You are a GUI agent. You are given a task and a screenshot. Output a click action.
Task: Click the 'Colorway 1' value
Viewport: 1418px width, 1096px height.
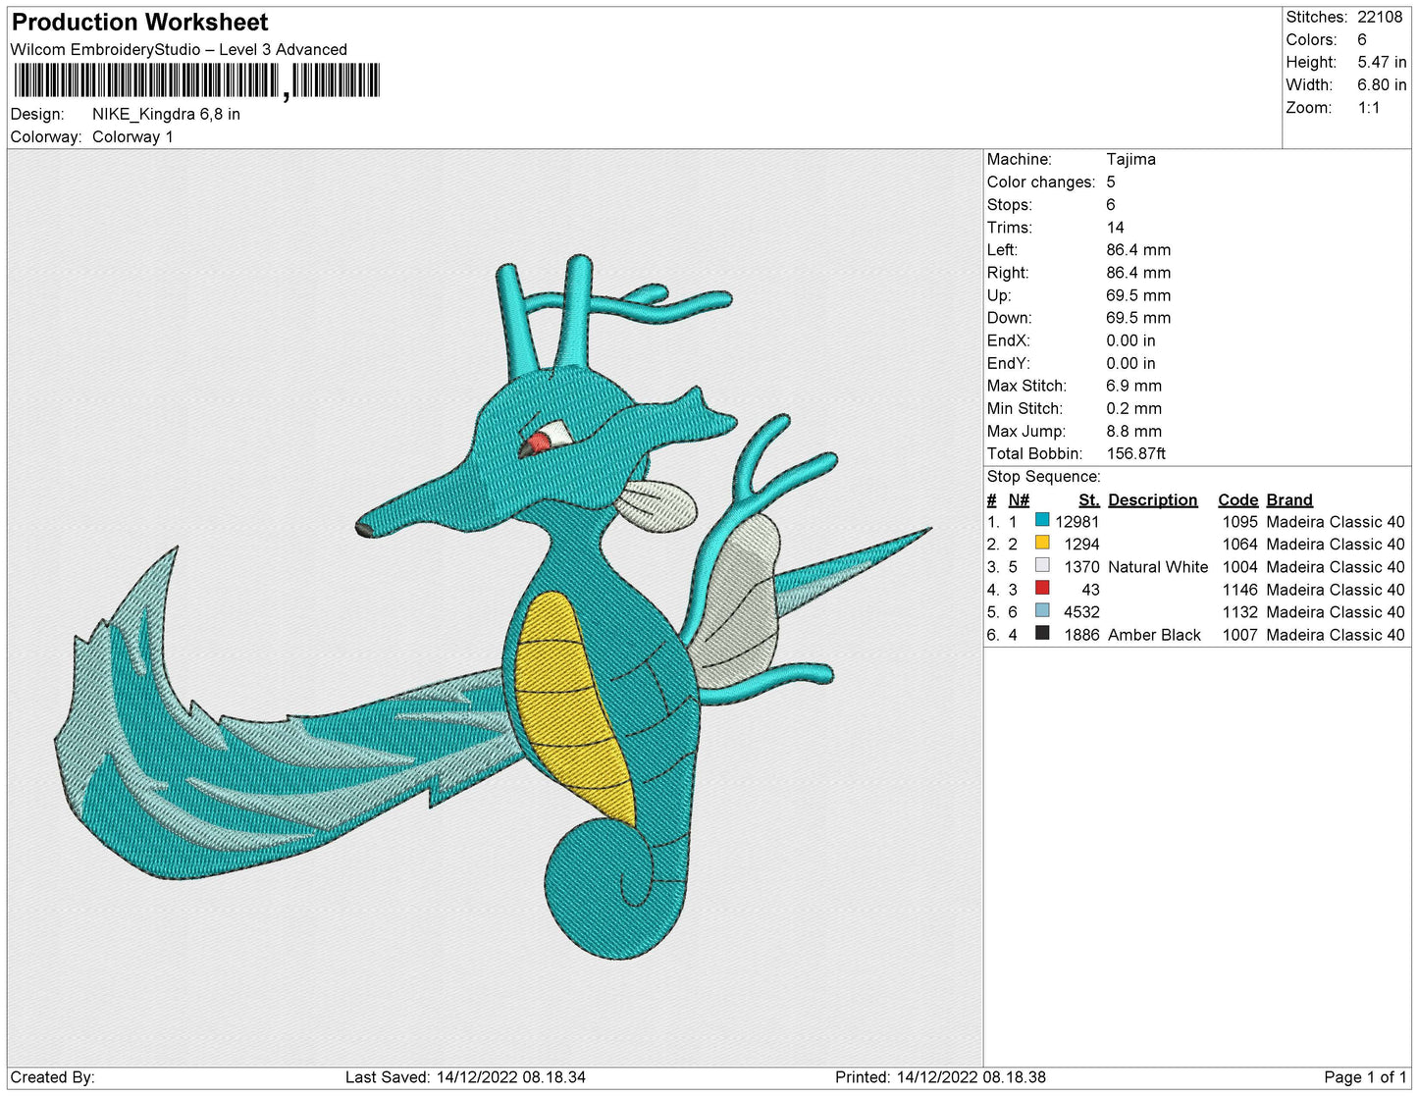tap(132, 137)
